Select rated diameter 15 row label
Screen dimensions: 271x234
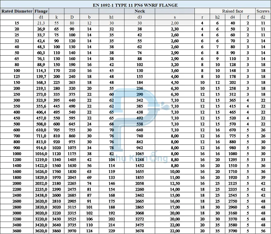17,23
